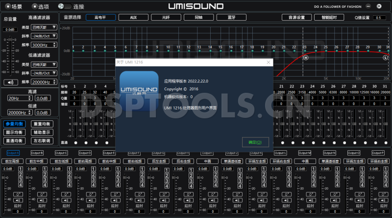Open high-pass filter 斜率 -24dB/Oct dropdown
This screenshot has width=392, height=218.
44,36
